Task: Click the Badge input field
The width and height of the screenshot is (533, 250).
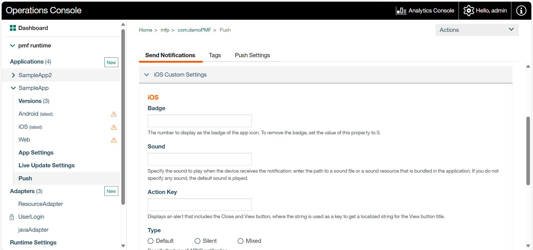Action: click(200, 121)
